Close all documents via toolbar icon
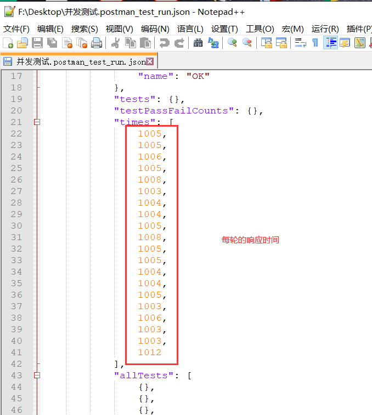The width and height of the screenshot is (372, 415). click(x=82, y=43)
